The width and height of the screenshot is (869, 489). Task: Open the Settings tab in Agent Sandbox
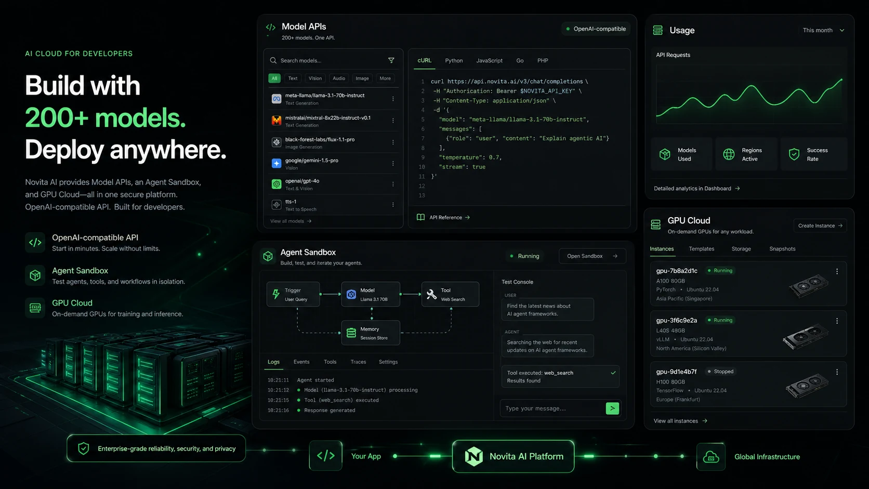pos(388,362)
